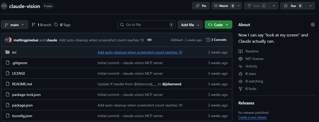The height and width of the screenshot is (122, 319).
Task: Click the file icon next to tsconfig.json
Action: point(7,116)
